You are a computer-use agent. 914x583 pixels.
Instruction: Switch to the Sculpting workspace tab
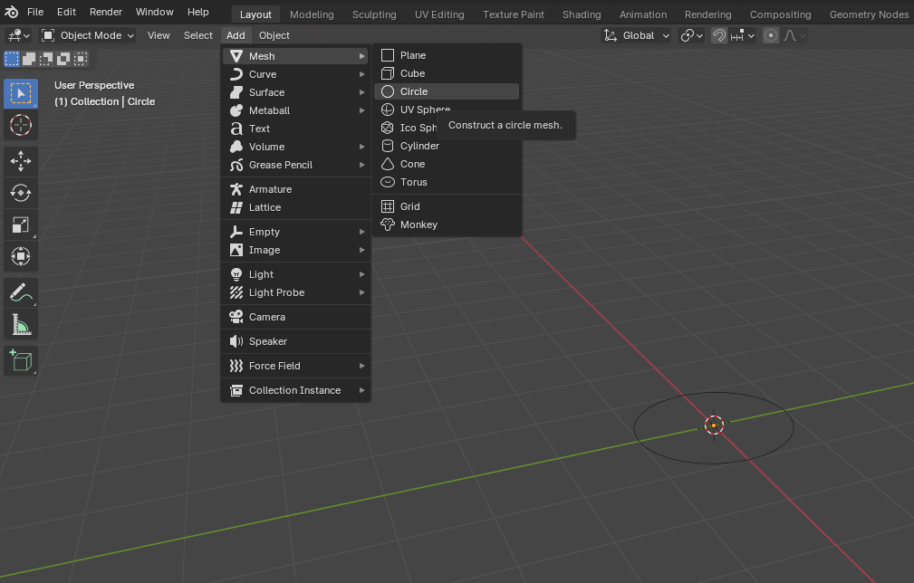[374, 14]
